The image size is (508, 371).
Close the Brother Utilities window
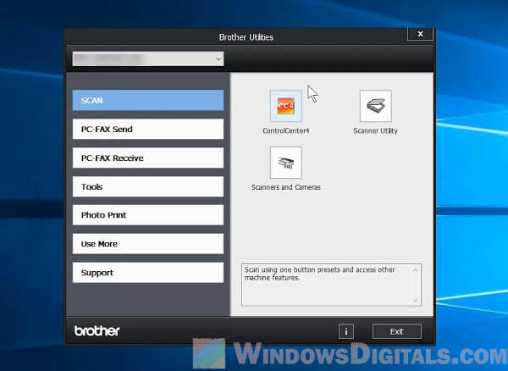[420, 34]
